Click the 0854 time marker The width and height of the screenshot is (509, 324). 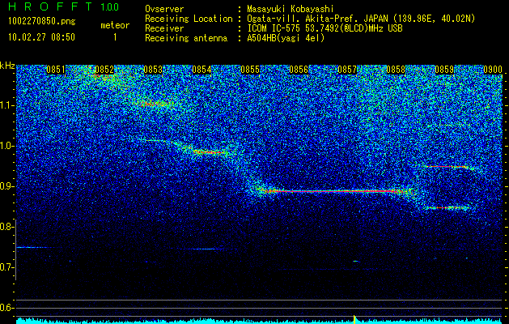point(201,70)
